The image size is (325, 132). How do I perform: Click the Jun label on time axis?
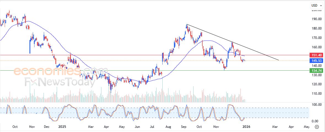tap(137, 127)
